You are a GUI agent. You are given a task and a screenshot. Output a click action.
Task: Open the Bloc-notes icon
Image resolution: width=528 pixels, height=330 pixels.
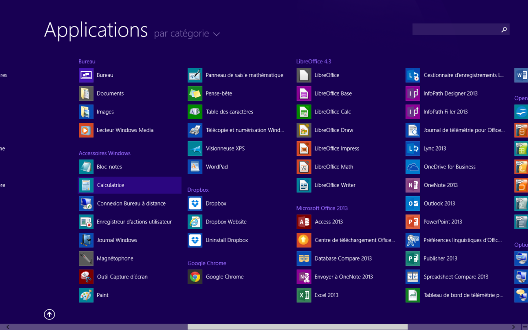[x=86, y=167]
